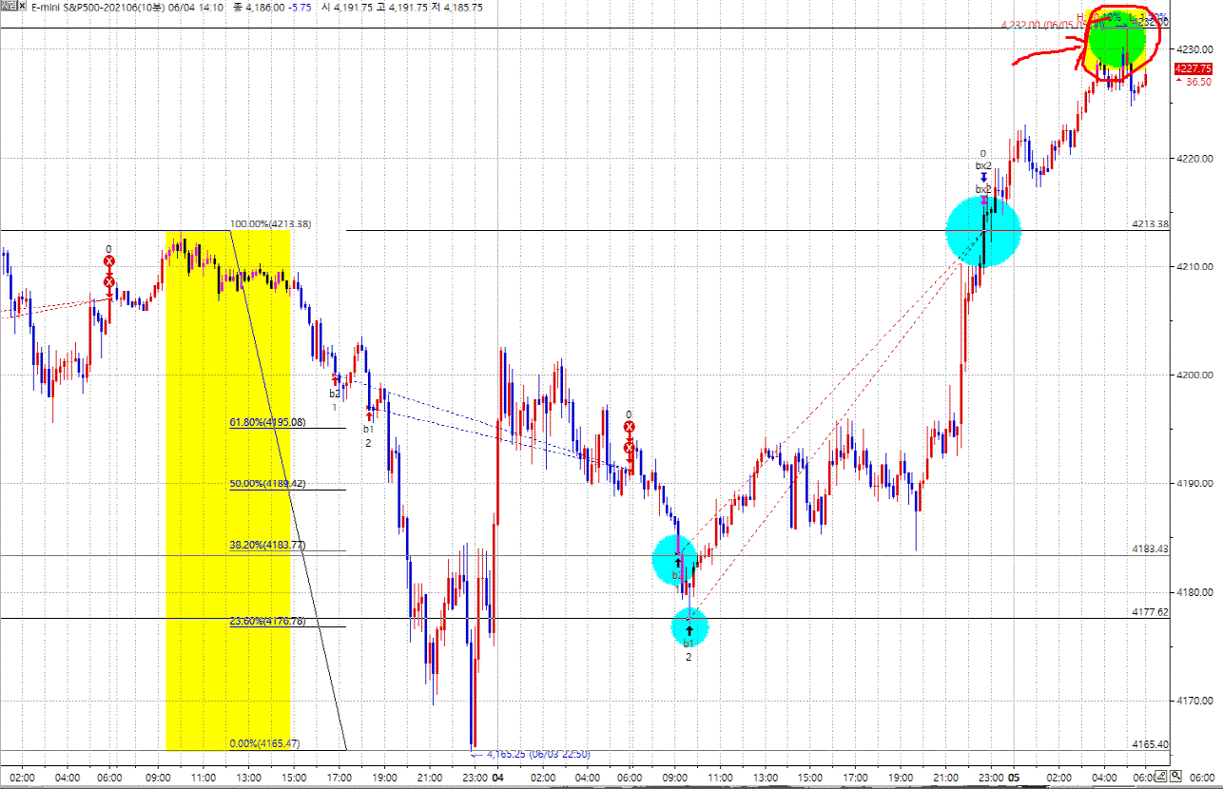1223x789 pixels.
Task: Click the 100.00%(4213.38) Fibonacci label
Action: click(271, 224)
